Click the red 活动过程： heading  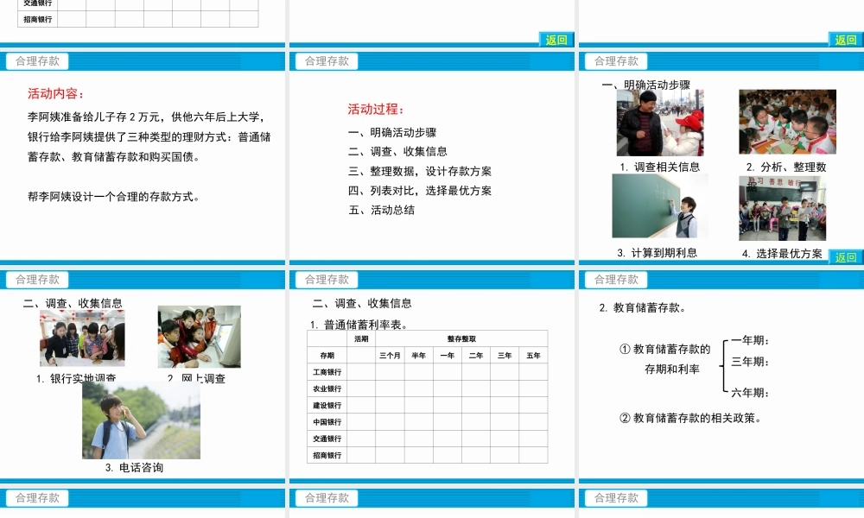(x=377, y=109)
